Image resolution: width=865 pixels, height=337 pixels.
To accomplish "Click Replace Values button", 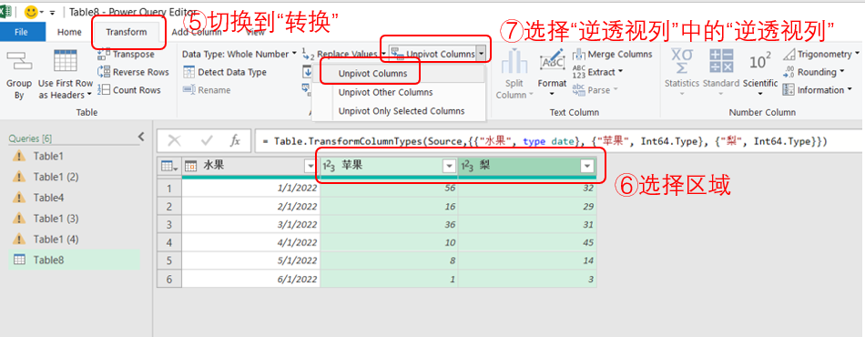I will tap(343, 54).
